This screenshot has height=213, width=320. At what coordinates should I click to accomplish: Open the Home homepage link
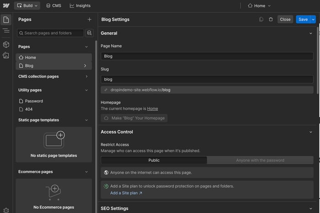pyautogui.click(x=152, y=108)
